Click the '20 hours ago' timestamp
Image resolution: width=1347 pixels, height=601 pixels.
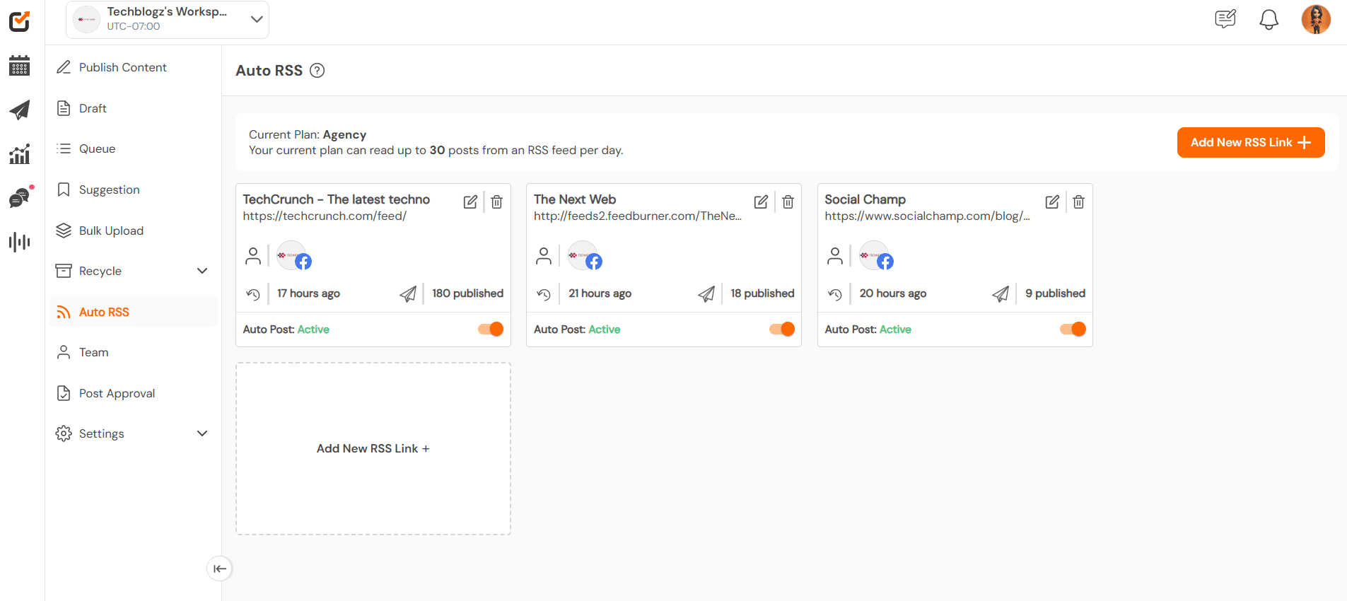tap(892, 293)
